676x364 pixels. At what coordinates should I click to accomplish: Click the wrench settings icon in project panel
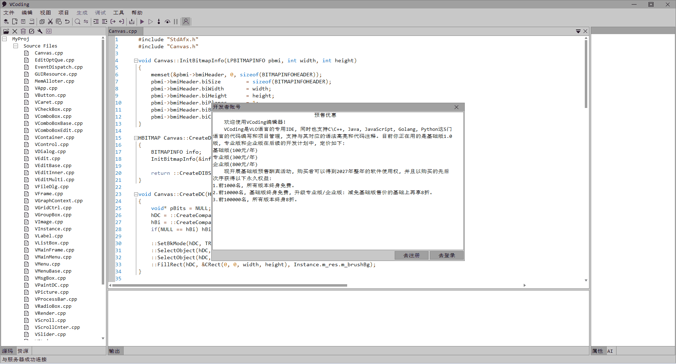(x=40, y=31)
